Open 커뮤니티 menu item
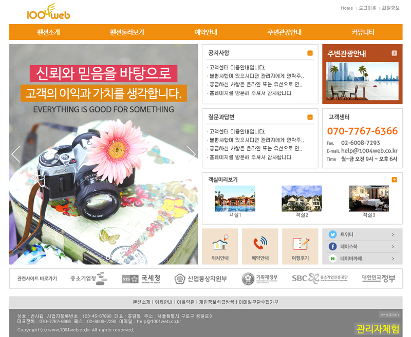Viewport: 411px width, 337px height. pyautogui.click(x=363, y=32)
